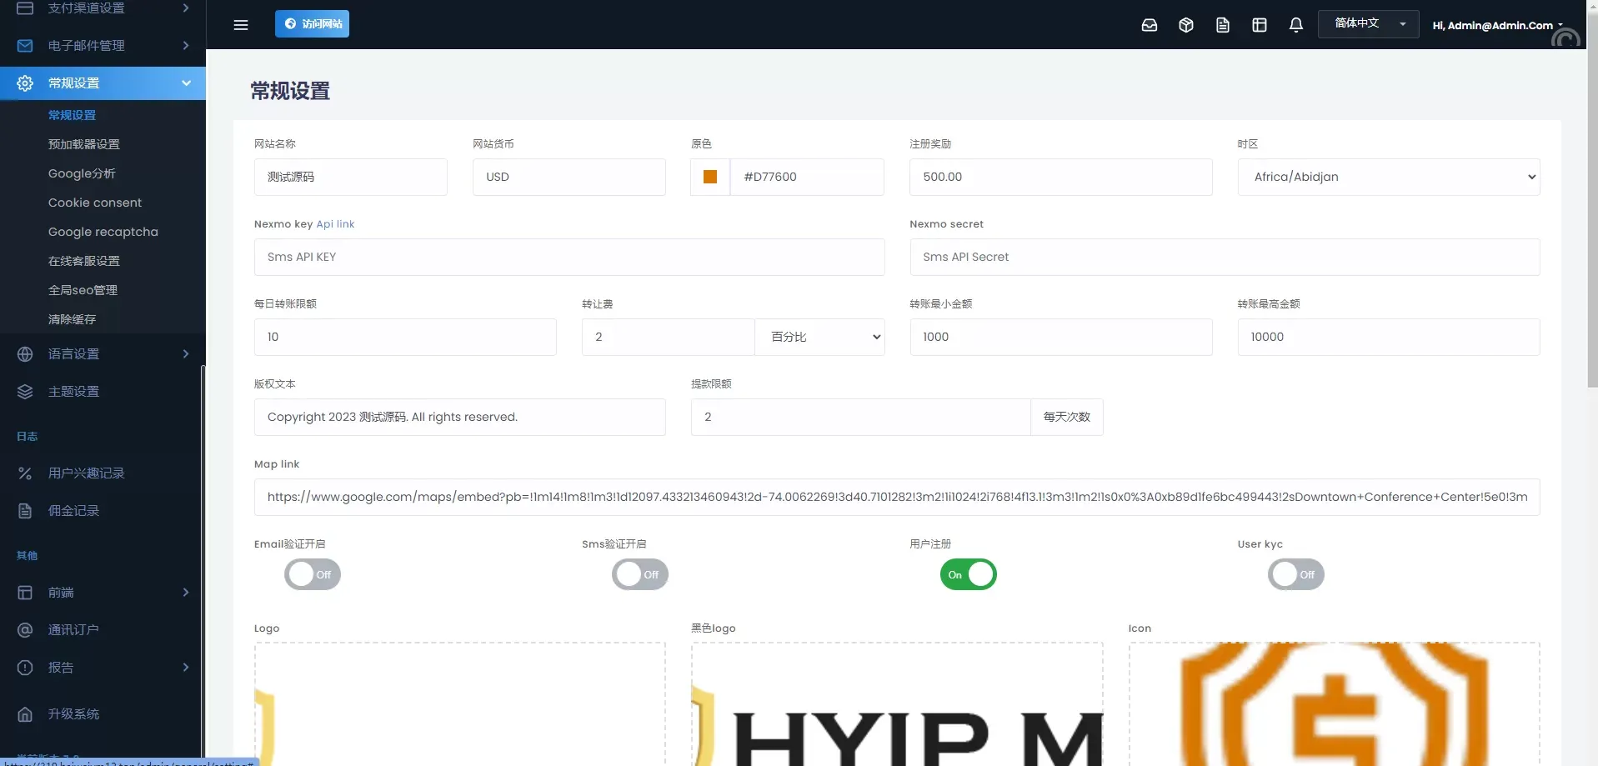Click the hamburger menu icon to toggle sidebar
The width and height of the screenshot is (1598, 766).
[241, 25]
